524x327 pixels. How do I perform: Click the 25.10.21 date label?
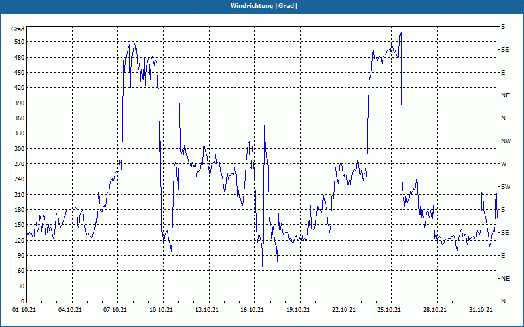pos(389,310)
